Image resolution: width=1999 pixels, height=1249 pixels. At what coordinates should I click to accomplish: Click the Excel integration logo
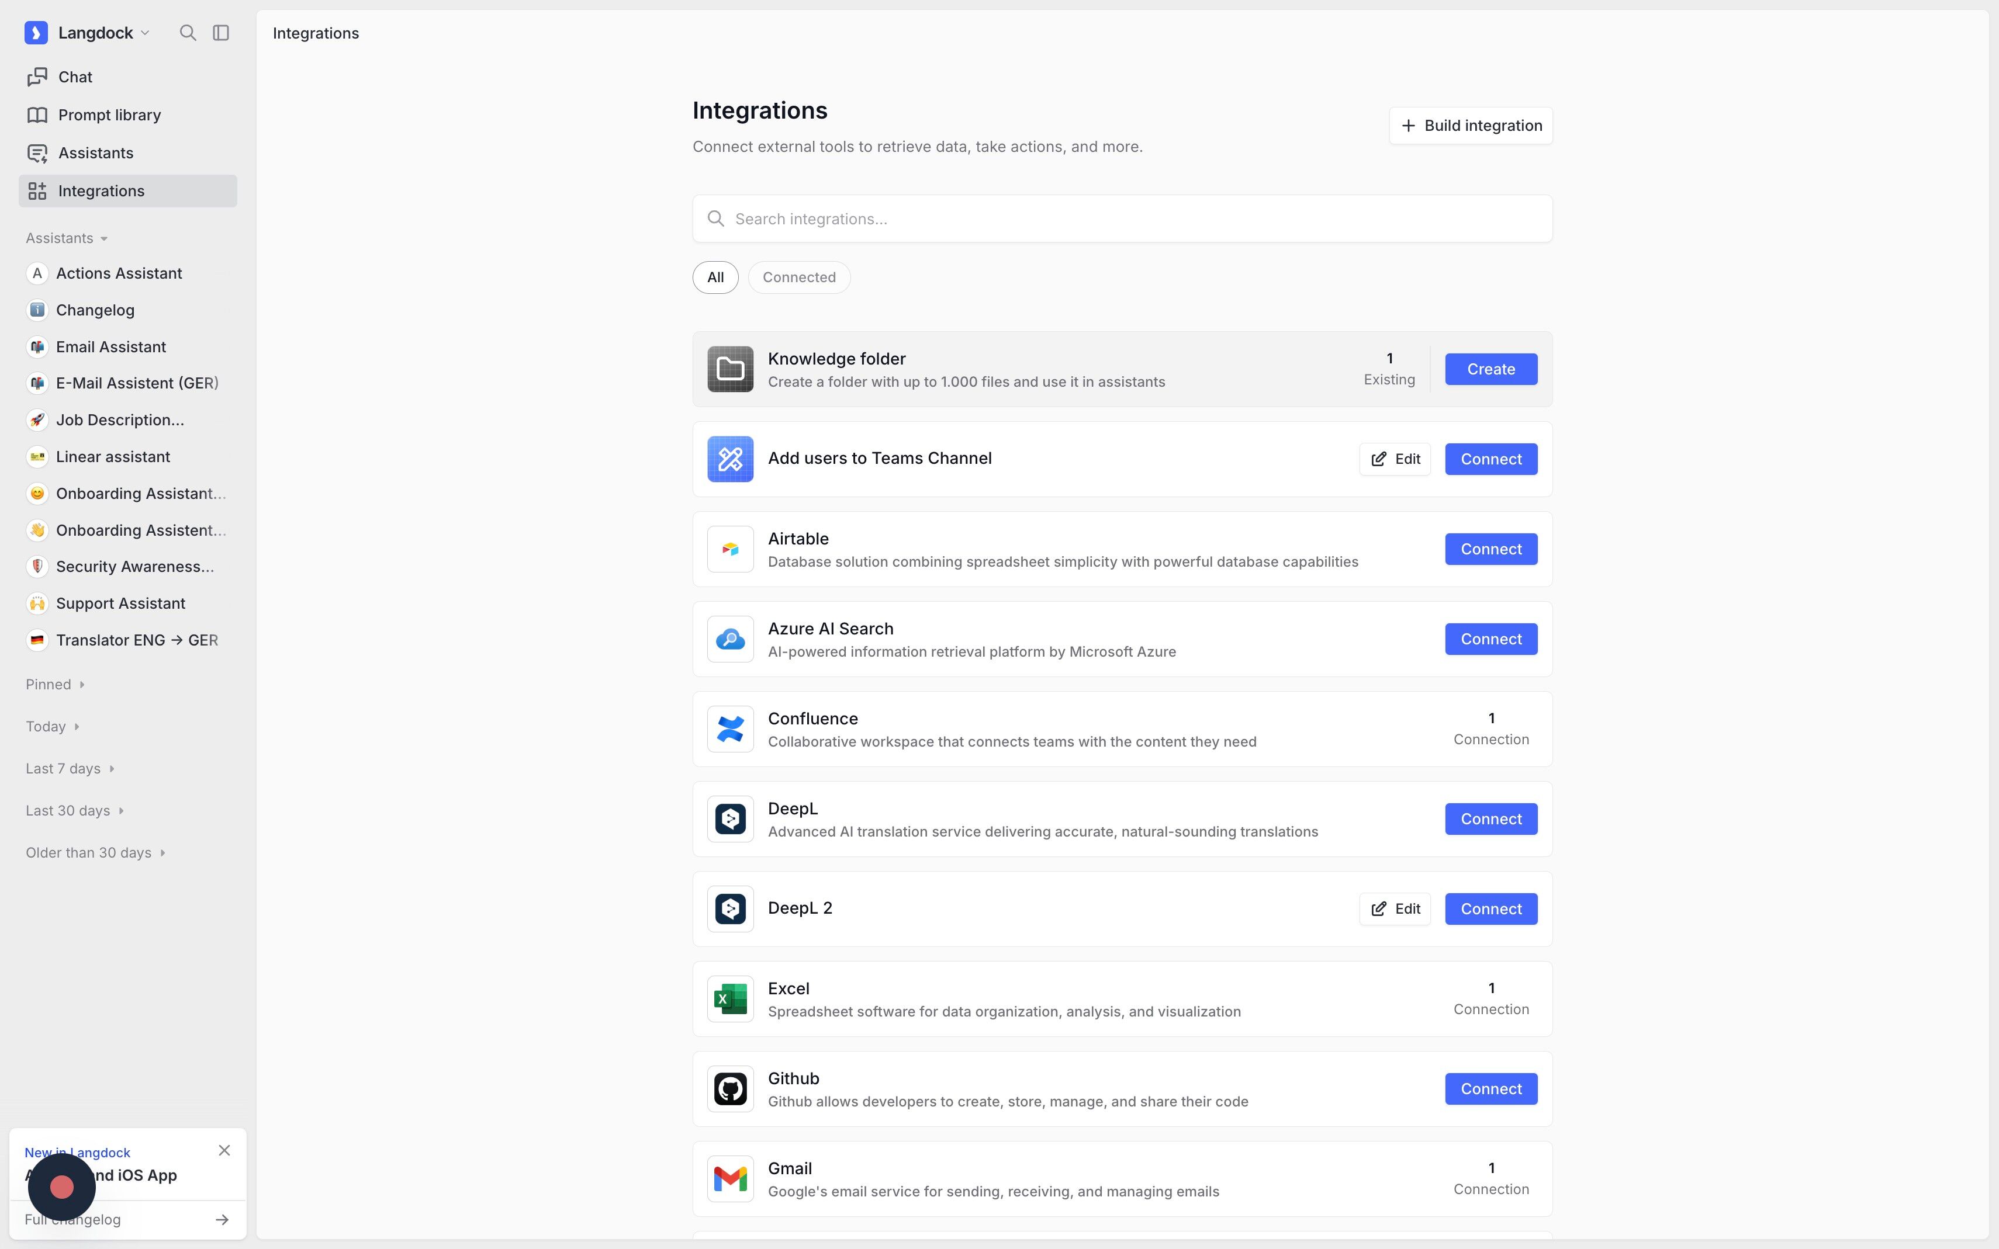[x=729, y=999]
